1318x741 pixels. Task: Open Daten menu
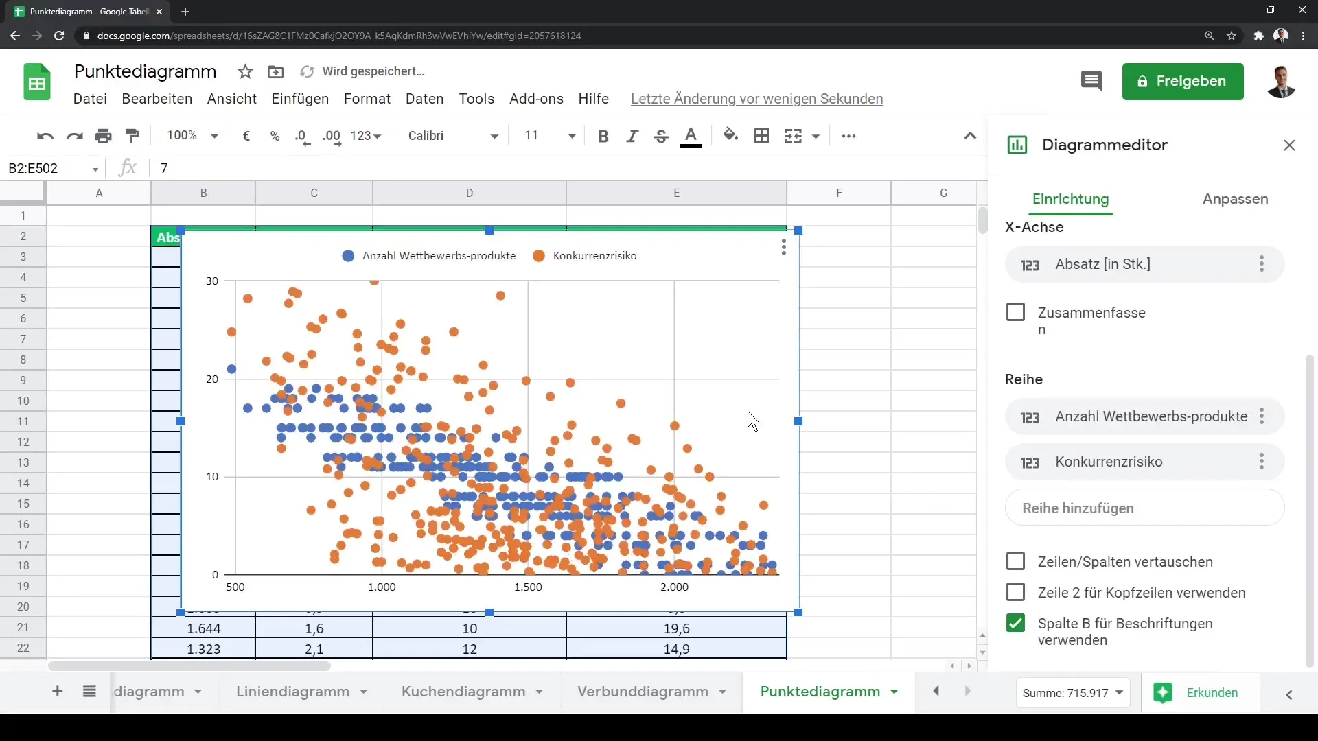[424, 99]
